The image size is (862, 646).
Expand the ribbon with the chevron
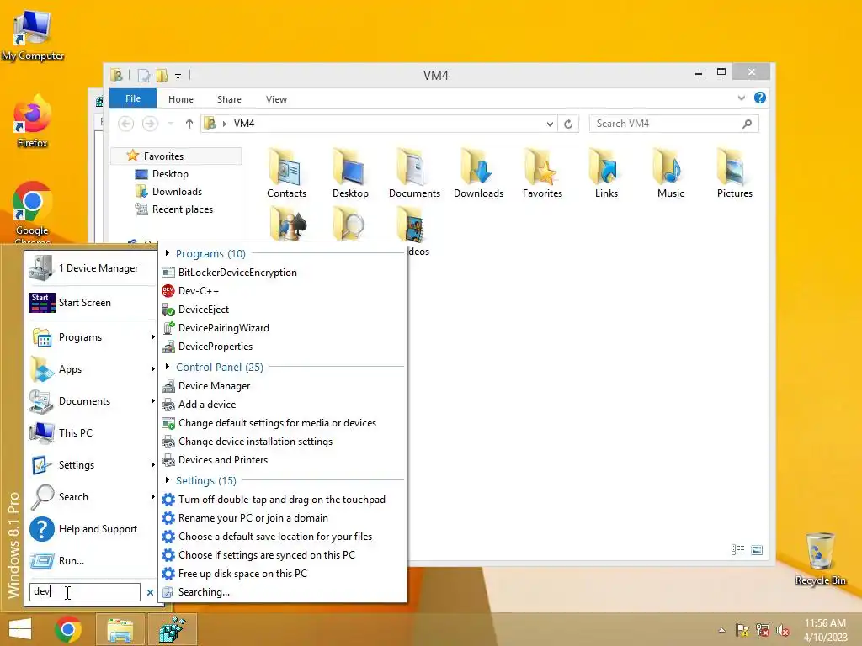[x=741, y=98]
